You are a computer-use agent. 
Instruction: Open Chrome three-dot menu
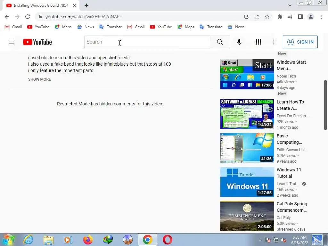tap(321, 17)
